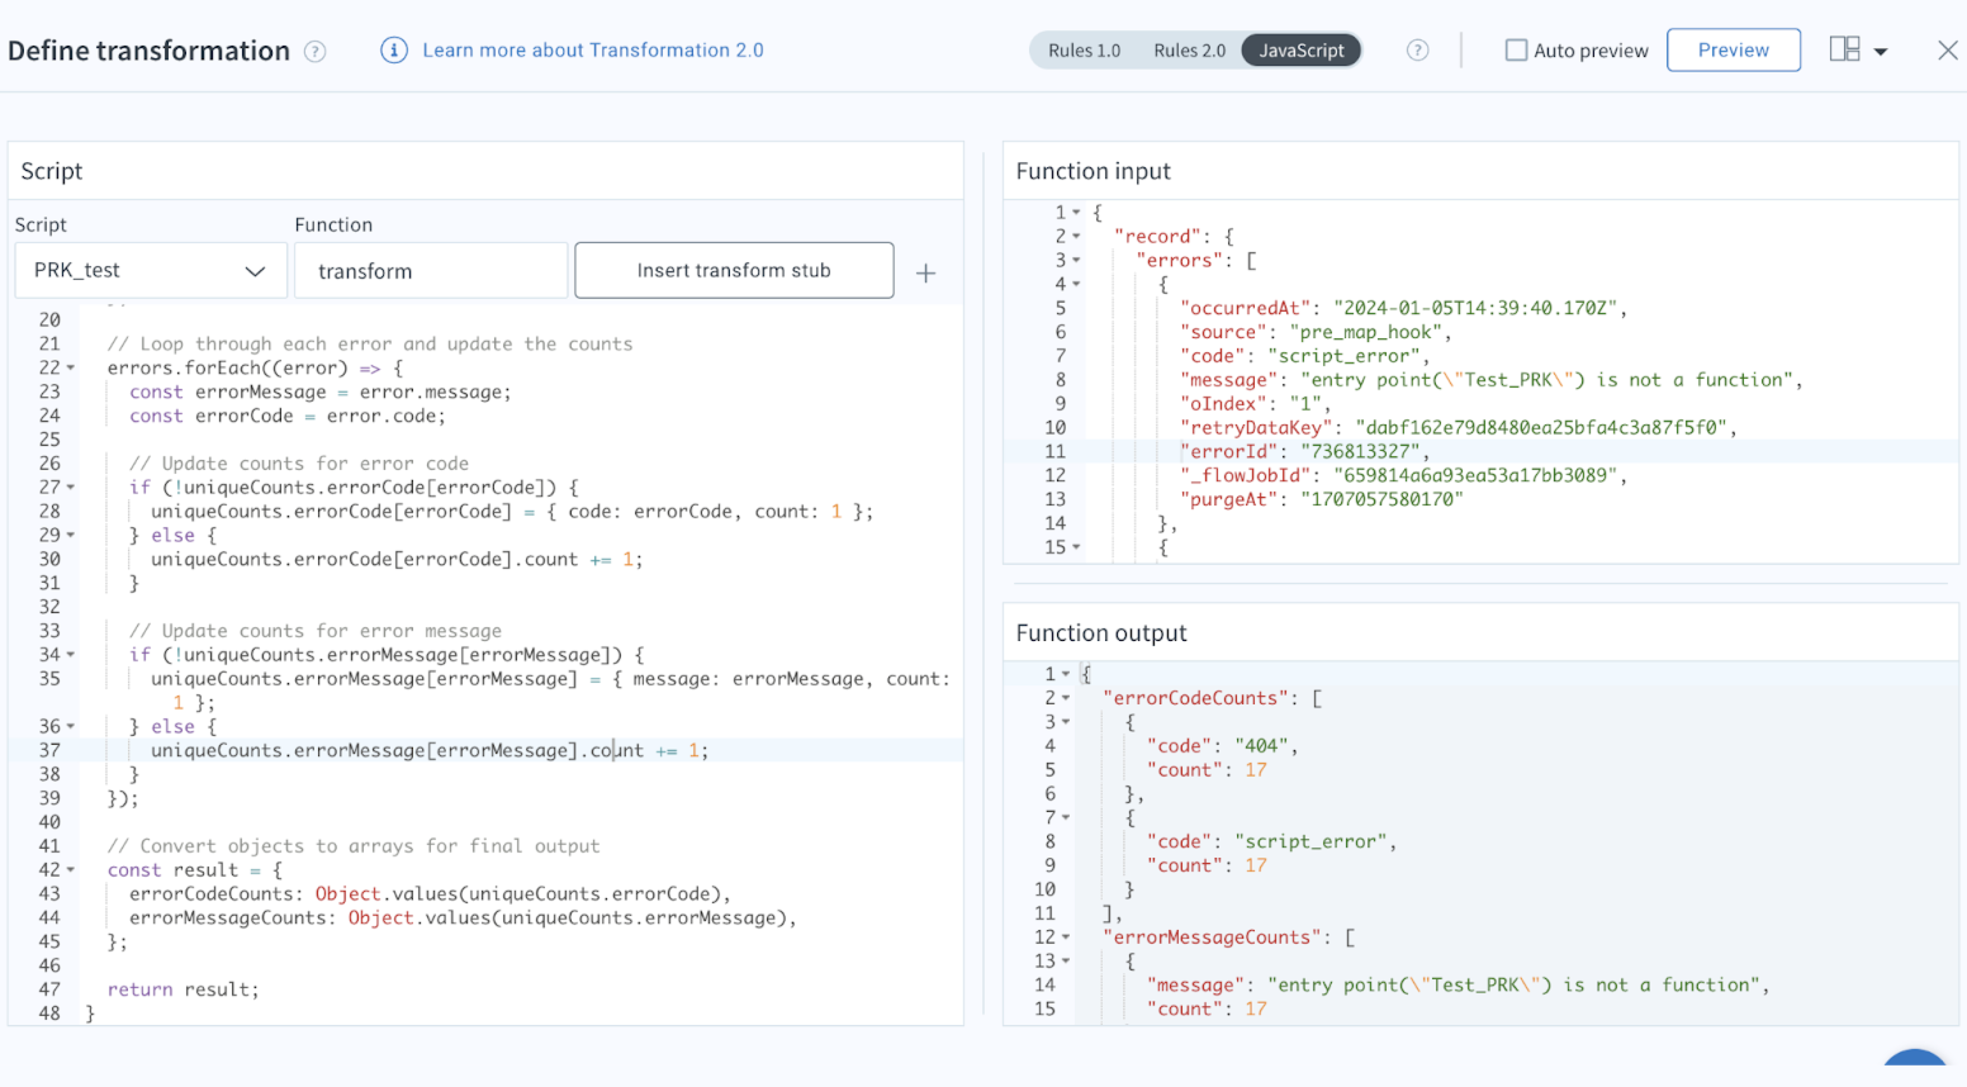1967x1087 pixels.
Task: Click "404" code value in Function output
Action: click(x=1262, y=746)
